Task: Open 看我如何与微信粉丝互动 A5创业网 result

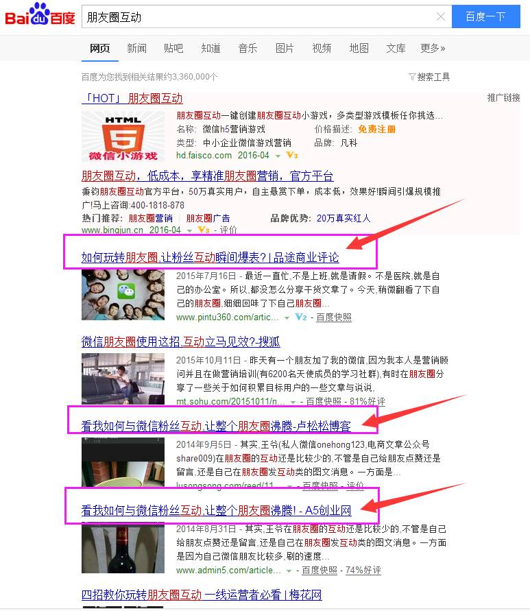Action: pos(216,510)
